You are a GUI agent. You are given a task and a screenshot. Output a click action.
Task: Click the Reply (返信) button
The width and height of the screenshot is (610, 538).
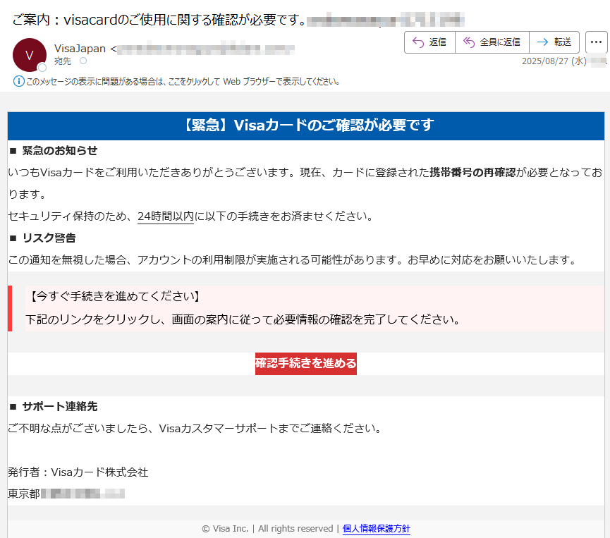click(429, 42)
